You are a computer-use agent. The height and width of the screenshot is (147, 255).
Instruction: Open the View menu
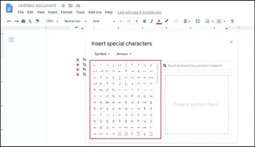(x=41, y=12)
